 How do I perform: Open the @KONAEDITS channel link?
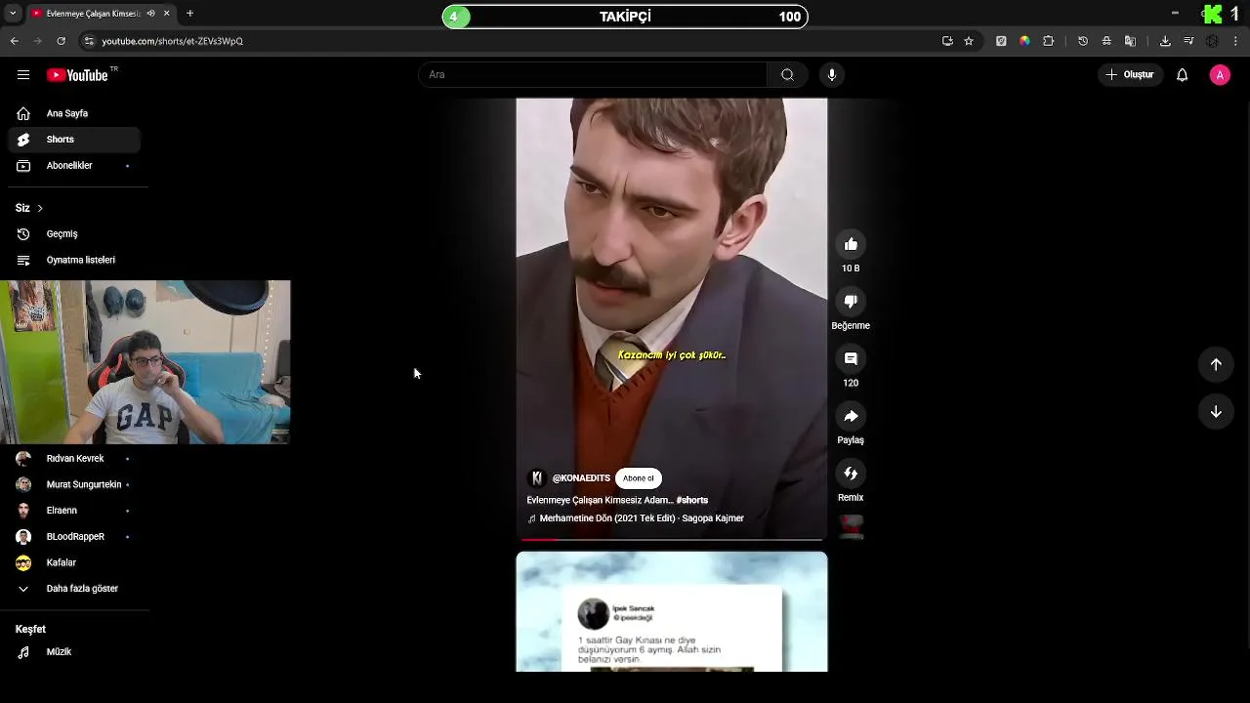[581, 478]
